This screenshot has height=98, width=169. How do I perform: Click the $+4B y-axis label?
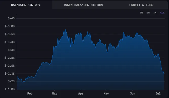pyautogui.click(x=11, y=18)
